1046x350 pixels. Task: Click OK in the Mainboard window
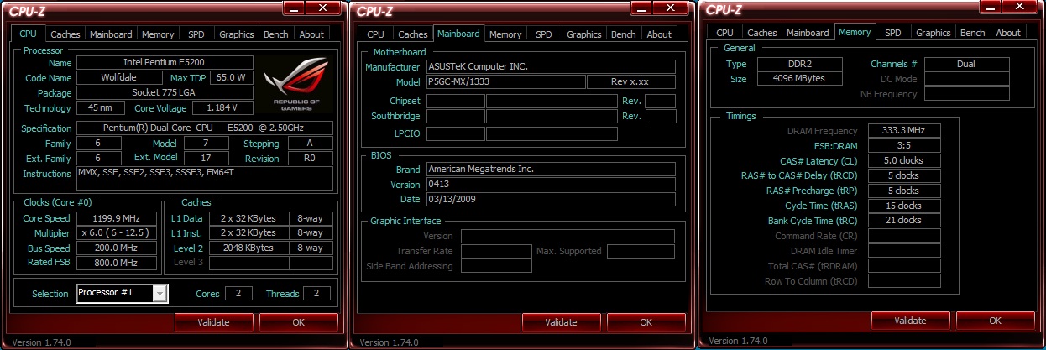tap(646, 321)
